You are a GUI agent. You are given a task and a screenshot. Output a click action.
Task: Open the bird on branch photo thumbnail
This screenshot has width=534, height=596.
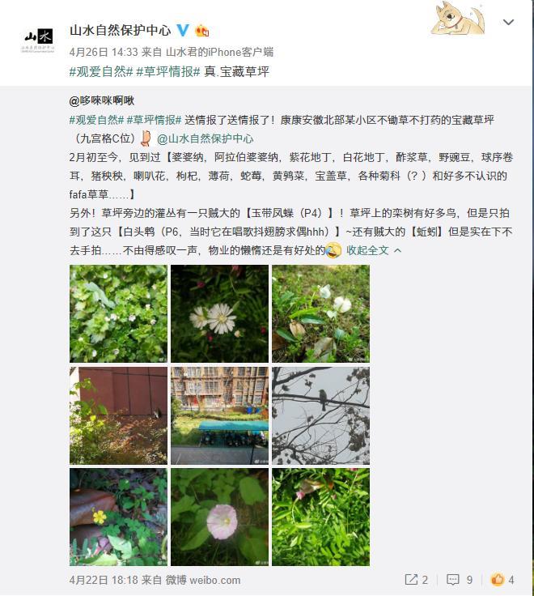click(x=320, y=415)
